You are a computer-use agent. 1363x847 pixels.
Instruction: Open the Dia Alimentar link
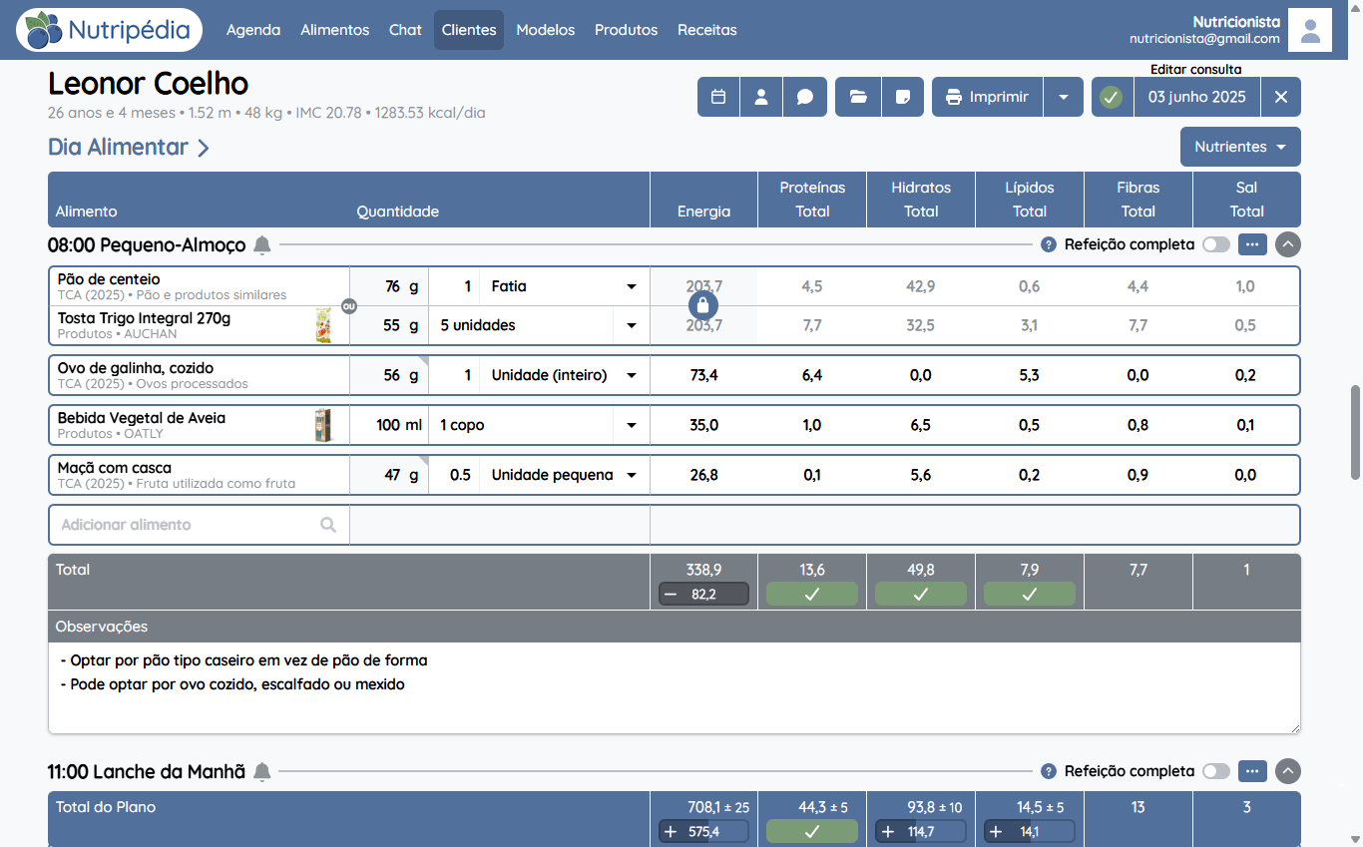click(129, 147)
